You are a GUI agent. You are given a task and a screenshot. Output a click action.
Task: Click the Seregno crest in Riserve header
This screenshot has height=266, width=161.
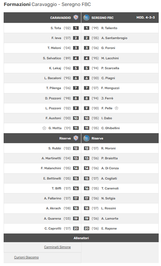(86, 138)
